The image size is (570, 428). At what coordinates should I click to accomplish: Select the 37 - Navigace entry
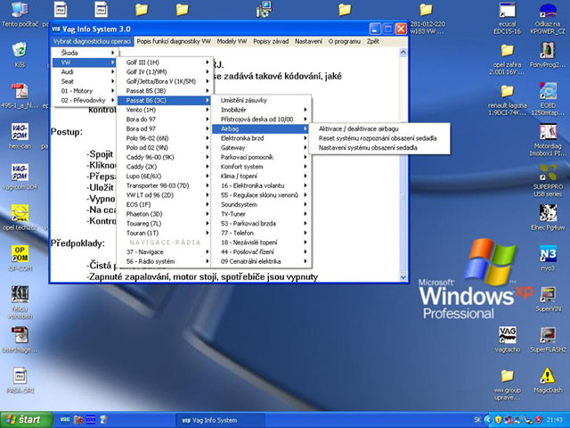[x=165, y=251]
